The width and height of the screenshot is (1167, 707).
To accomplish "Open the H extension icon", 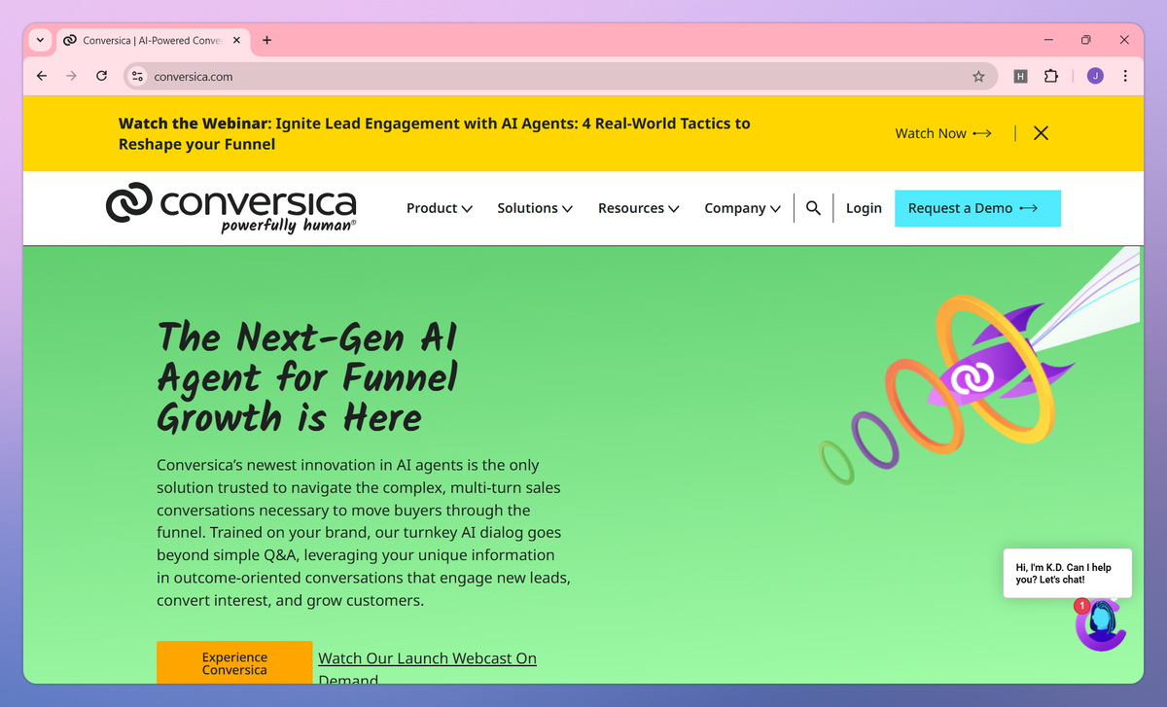I will pyautogui.click(x=1020, y=76).
